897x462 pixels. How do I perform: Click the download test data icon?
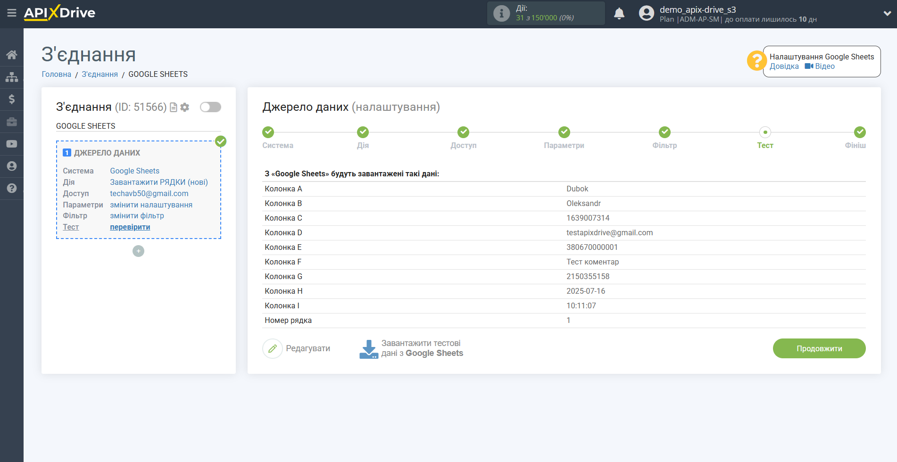369,349
